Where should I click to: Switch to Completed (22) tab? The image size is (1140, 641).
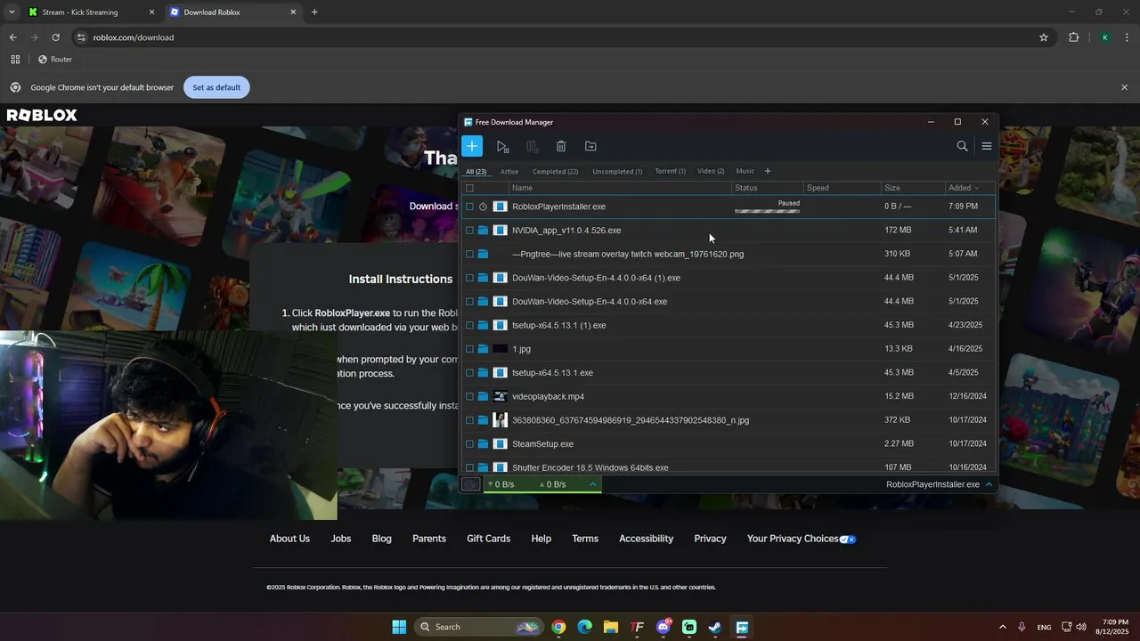(x=556, y=171)
